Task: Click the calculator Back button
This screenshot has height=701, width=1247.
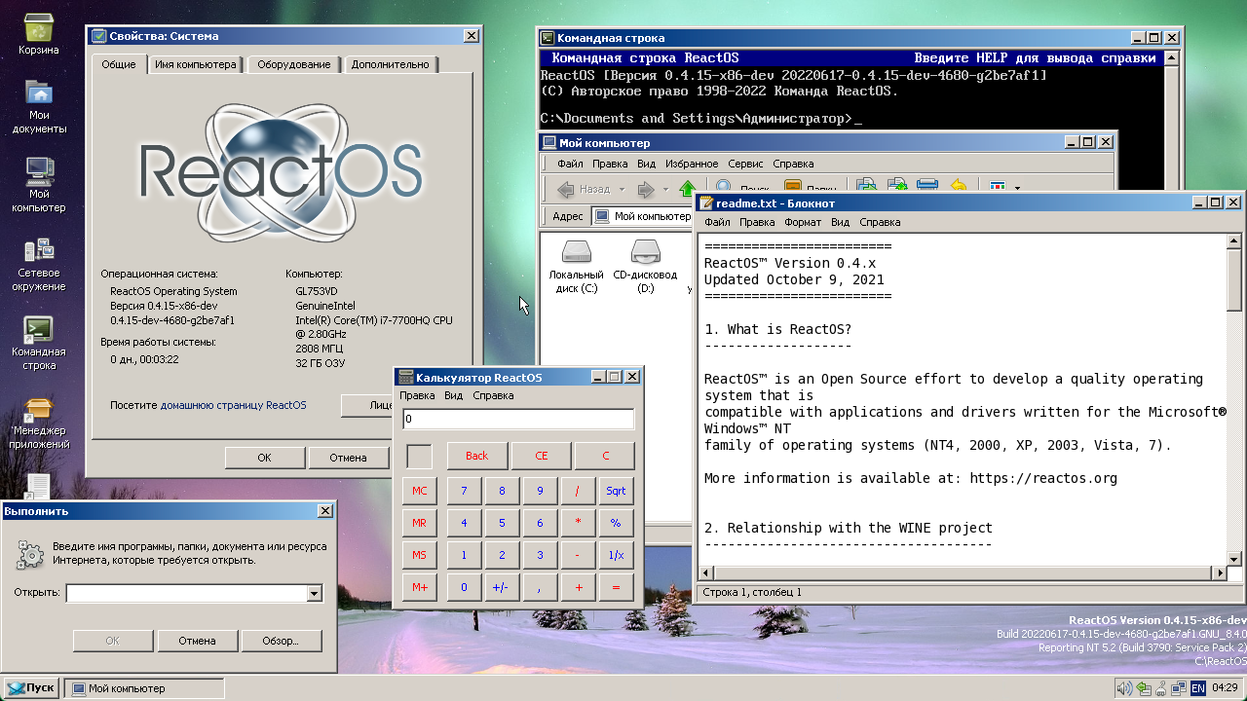Action: pos(476,455)
